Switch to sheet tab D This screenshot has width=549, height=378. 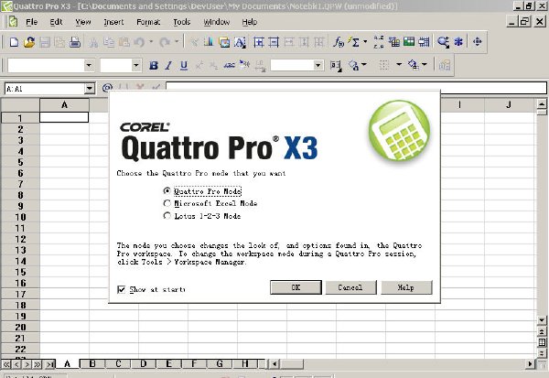(144, 363)
